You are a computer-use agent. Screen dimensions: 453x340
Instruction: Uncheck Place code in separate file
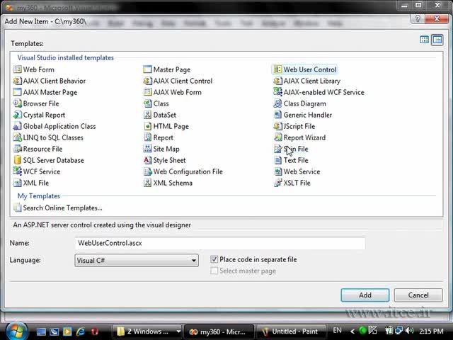coord(214,259)
